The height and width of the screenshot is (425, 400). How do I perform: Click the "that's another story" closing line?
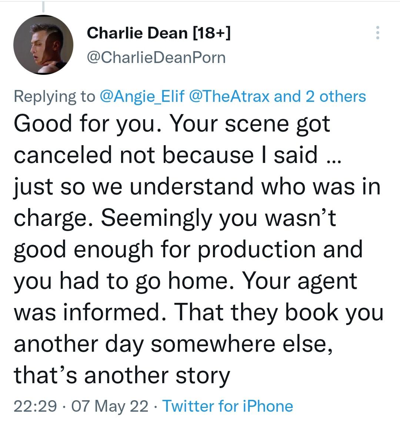click(122, 375)
